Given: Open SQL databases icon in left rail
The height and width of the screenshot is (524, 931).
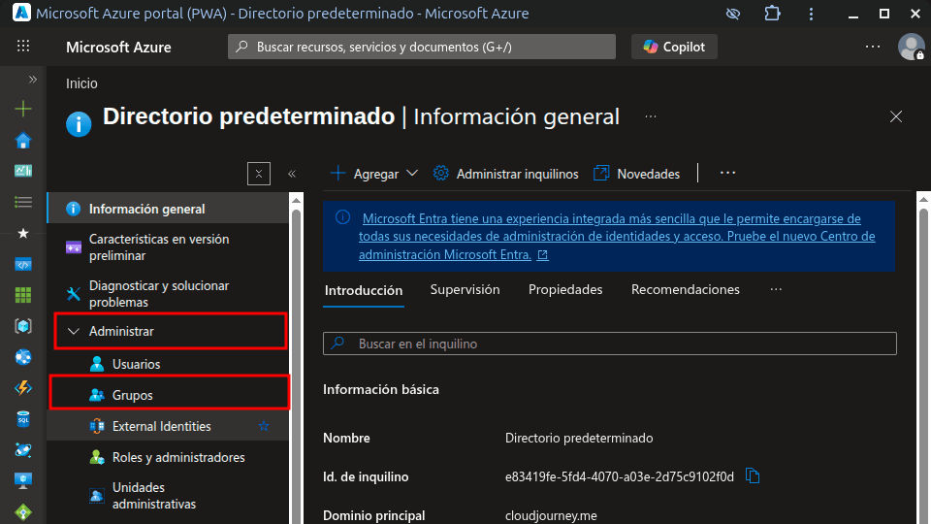Looking at the screenshot, I should tap(23, 419).
